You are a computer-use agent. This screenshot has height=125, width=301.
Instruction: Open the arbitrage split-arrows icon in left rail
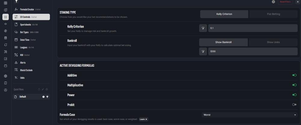[5, 24]
